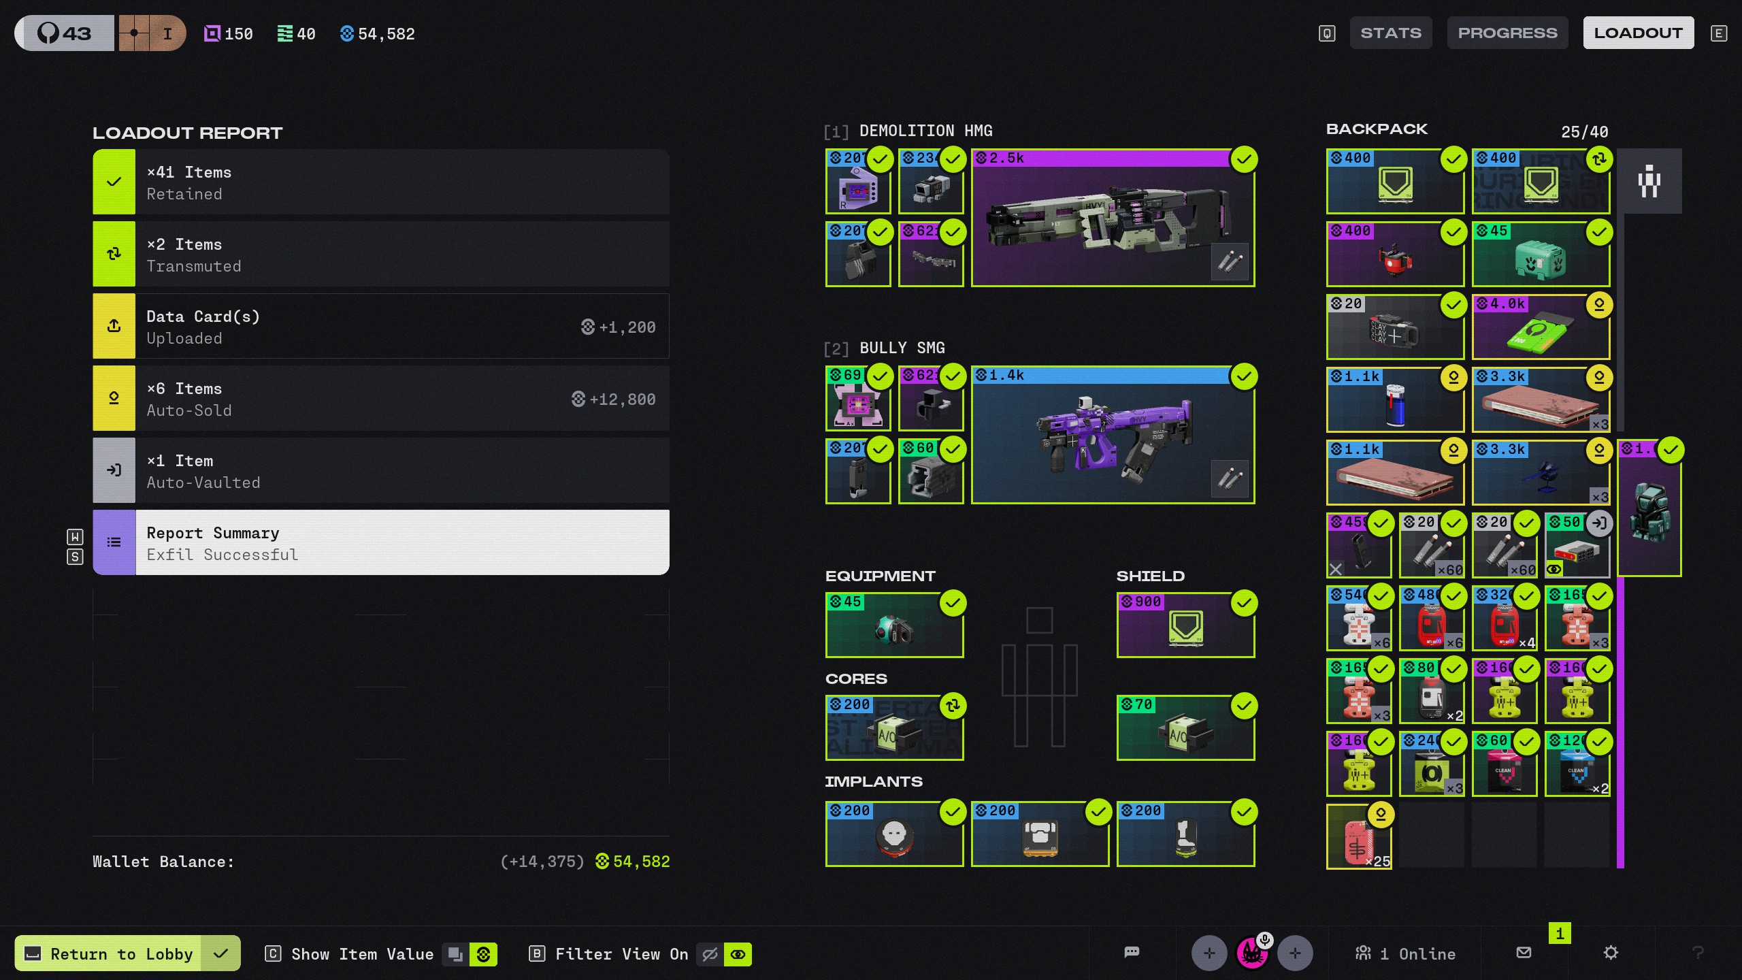Screen dimensions: 1742x980
Task: Expand the x2 Items Transmuted row
Action: pos(381,255)
